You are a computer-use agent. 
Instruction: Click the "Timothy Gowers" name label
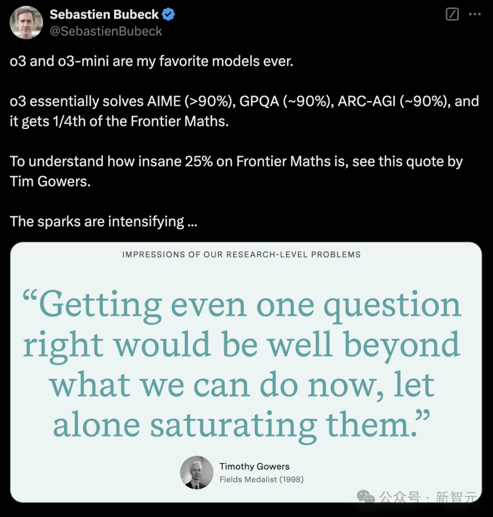[254, 466]
